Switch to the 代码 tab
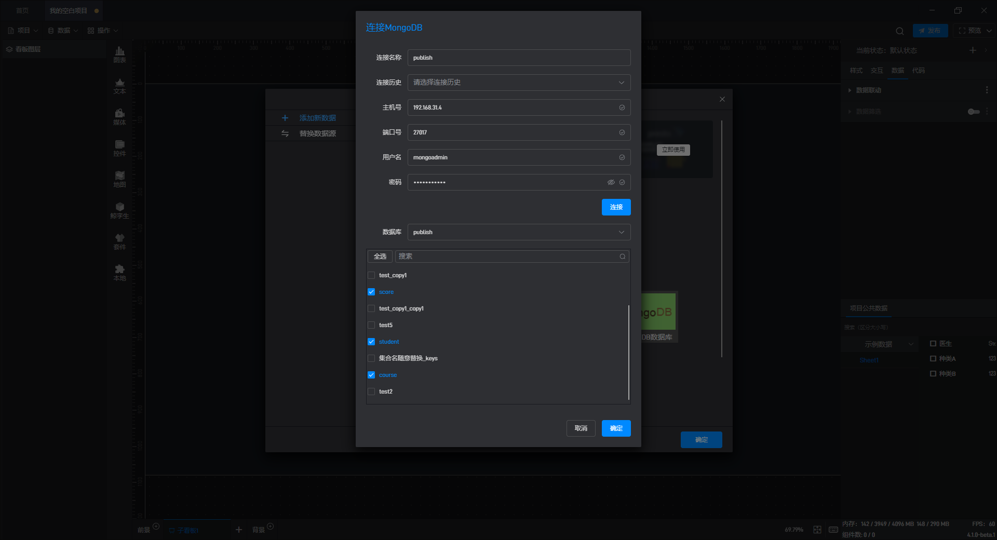Viewport: 997px width, 540px height. pyautogui.click(x=918, y=71)
